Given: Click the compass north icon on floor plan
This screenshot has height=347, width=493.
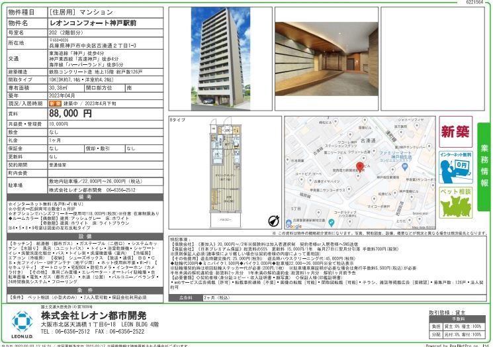Looking at the screenshot, I should [273, 221].
